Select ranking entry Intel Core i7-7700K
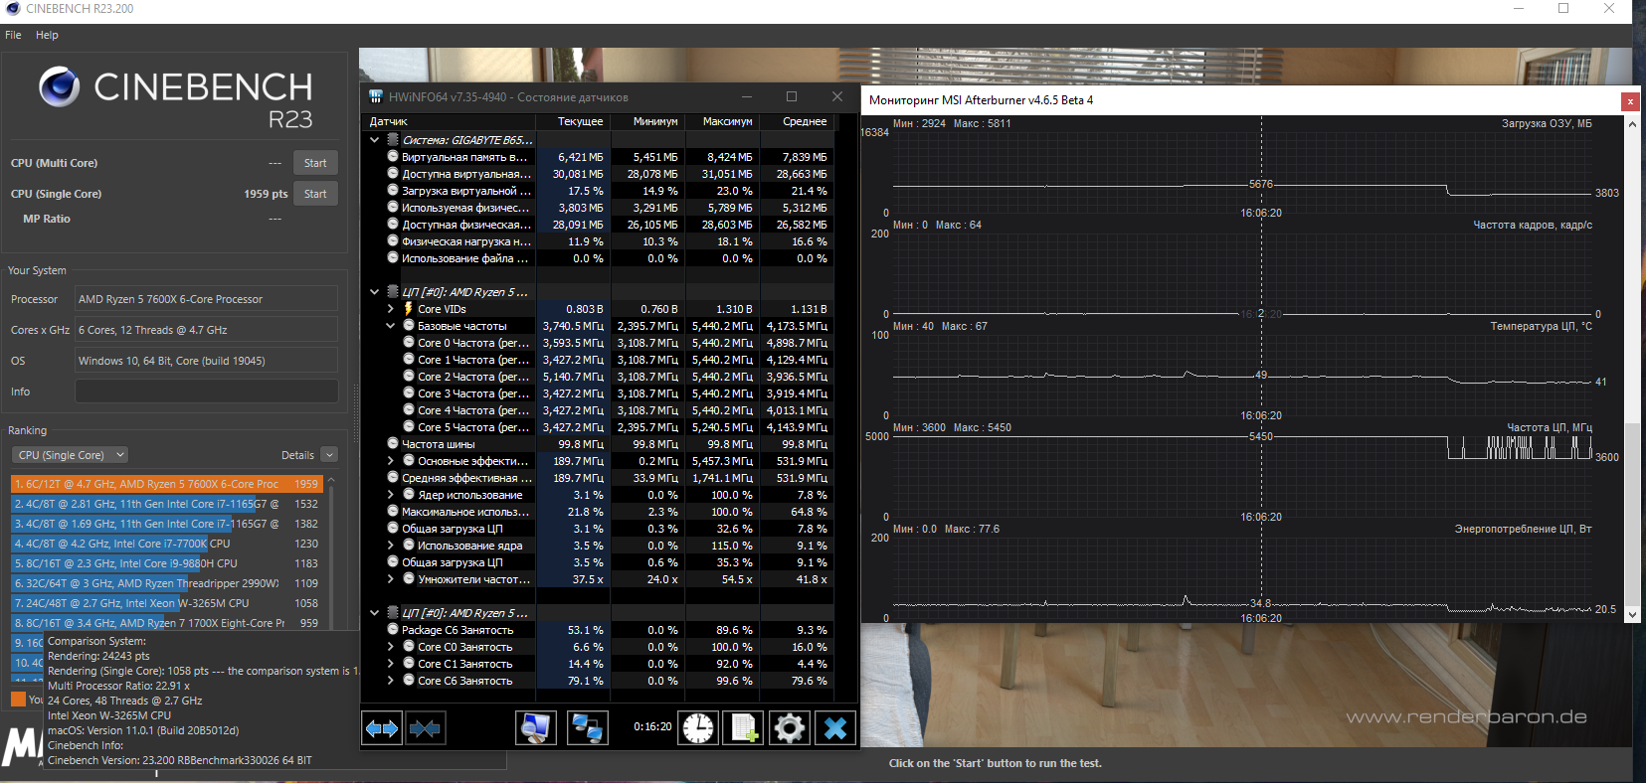 tap(166, 544)
